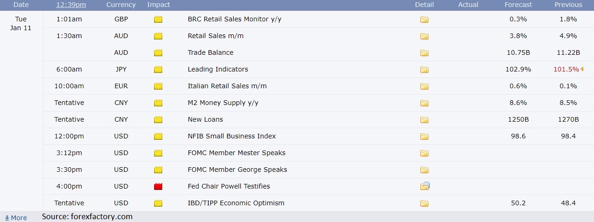Click yellow impact icon for Italian Retail Sales
This screenshot has width=594, height=222.
pos(158,86)
